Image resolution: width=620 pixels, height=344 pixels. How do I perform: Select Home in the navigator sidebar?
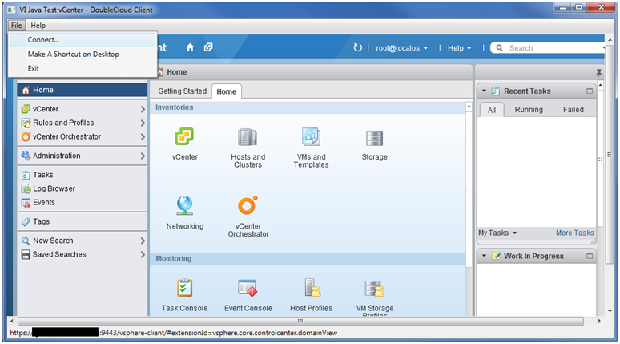click(83, 90)
